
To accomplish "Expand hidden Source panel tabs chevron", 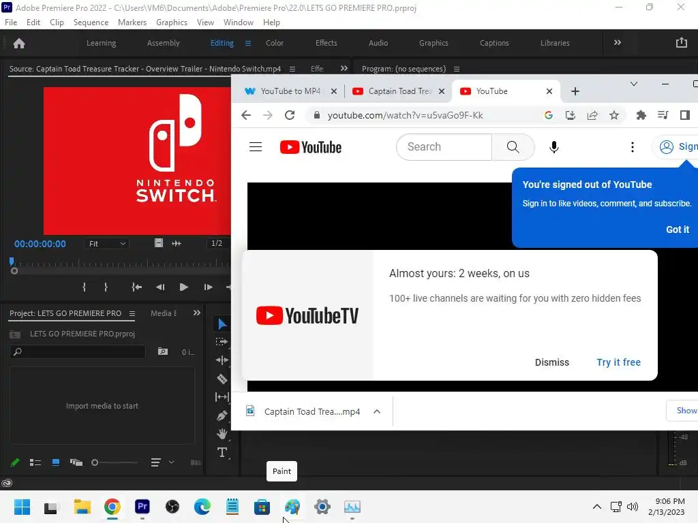I will (344, 69).
